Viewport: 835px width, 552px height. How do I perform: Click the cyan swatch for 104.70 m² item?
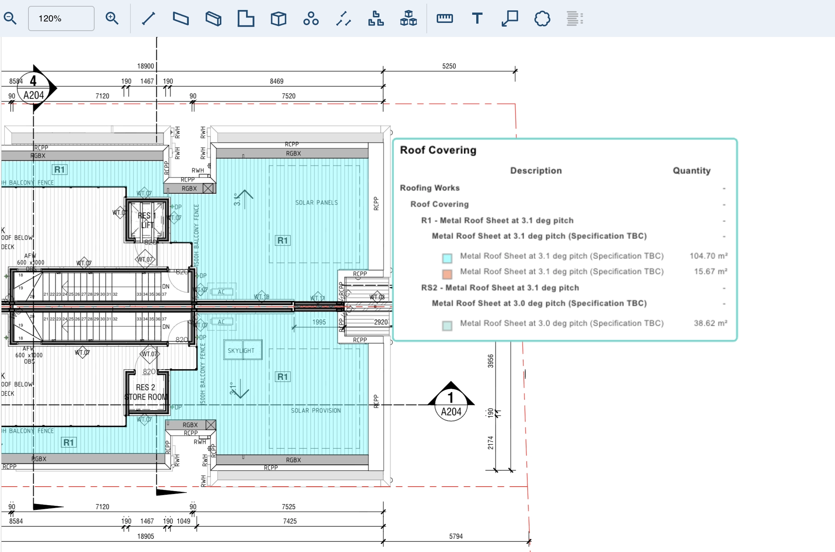point(447,258)
